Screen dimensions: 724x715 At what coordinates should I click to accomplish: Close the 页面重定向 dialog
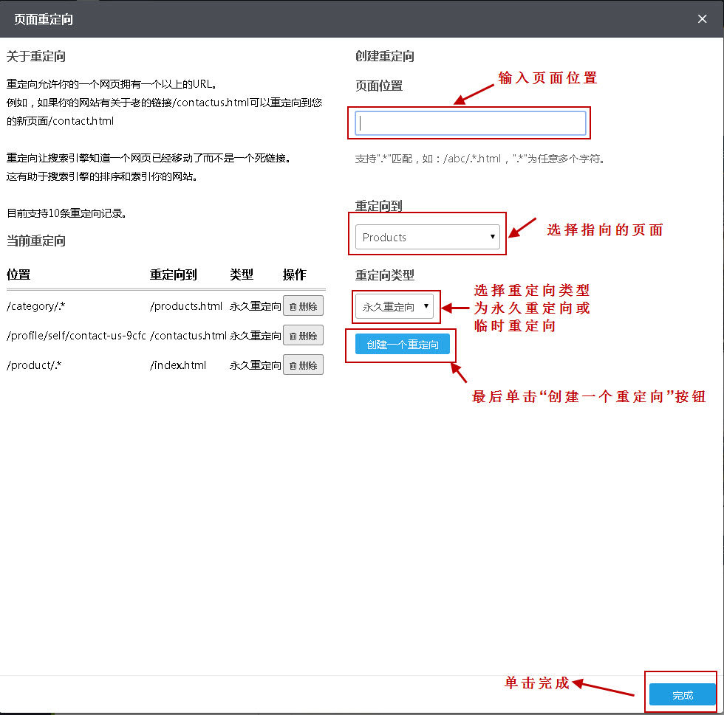tap(702, 19)
